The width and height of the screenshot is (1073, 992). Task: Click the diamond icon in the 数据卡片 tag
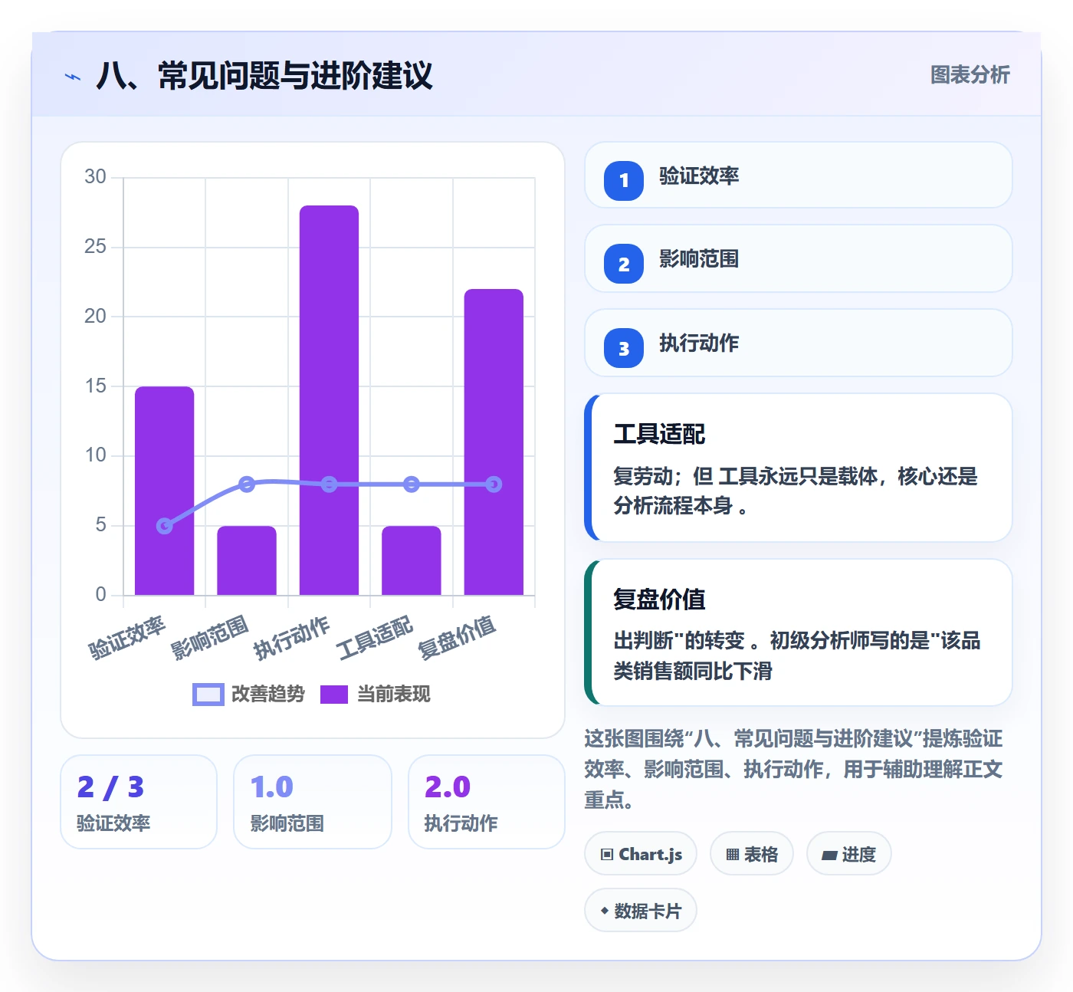point(605,911)
